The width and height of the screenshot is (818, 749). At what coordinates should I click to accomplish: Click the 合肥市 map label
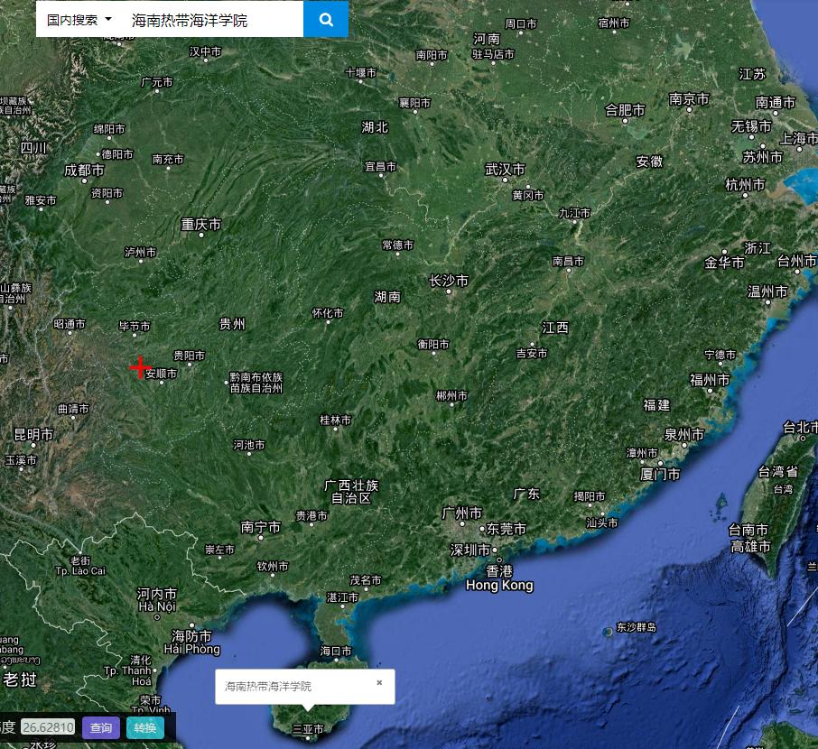[x=625, y=110]
